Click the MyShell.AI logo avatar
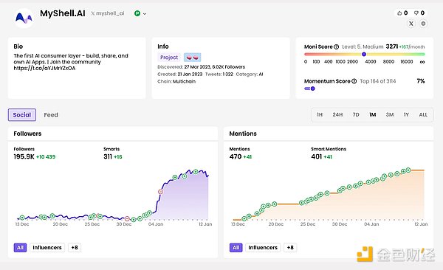443x270 pixels. tap(24, 18)
